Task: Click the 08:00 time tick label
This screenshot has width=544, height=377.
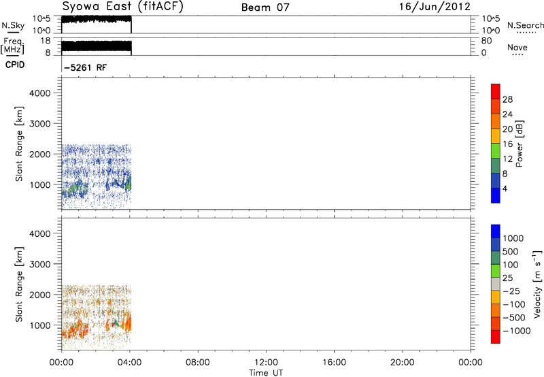Action: [197, 363]
